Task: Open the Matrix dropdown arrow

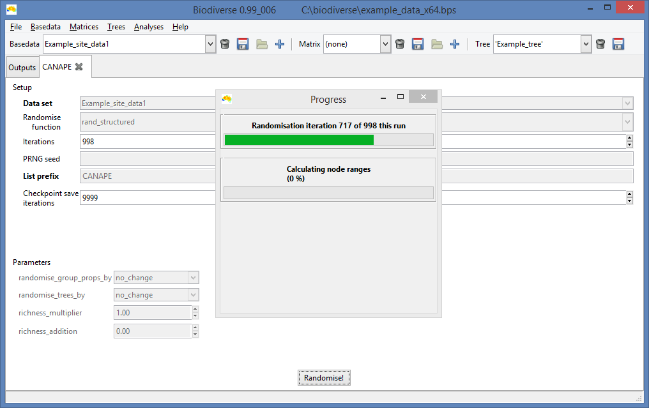Action: coord(385,44)
